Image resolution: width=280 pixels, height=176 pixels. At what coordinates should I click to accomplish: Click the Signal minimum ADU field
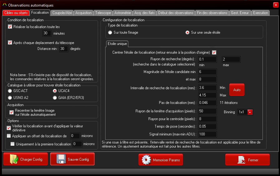click(x=208, y=134)
